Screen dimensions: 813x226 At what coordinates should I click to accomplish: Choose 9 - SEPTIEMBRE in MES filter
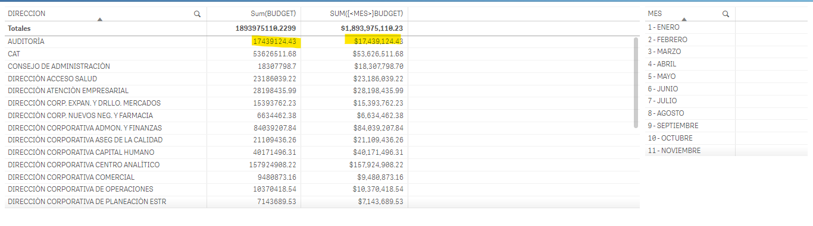pos(690,126)
